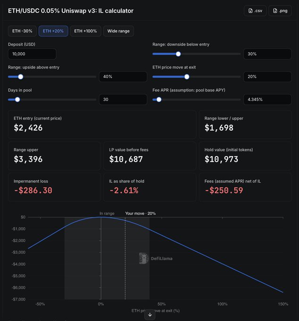Click the scroll-down arrow button
This screenshot has height=321, width=299.
click(x=149, y=315)
